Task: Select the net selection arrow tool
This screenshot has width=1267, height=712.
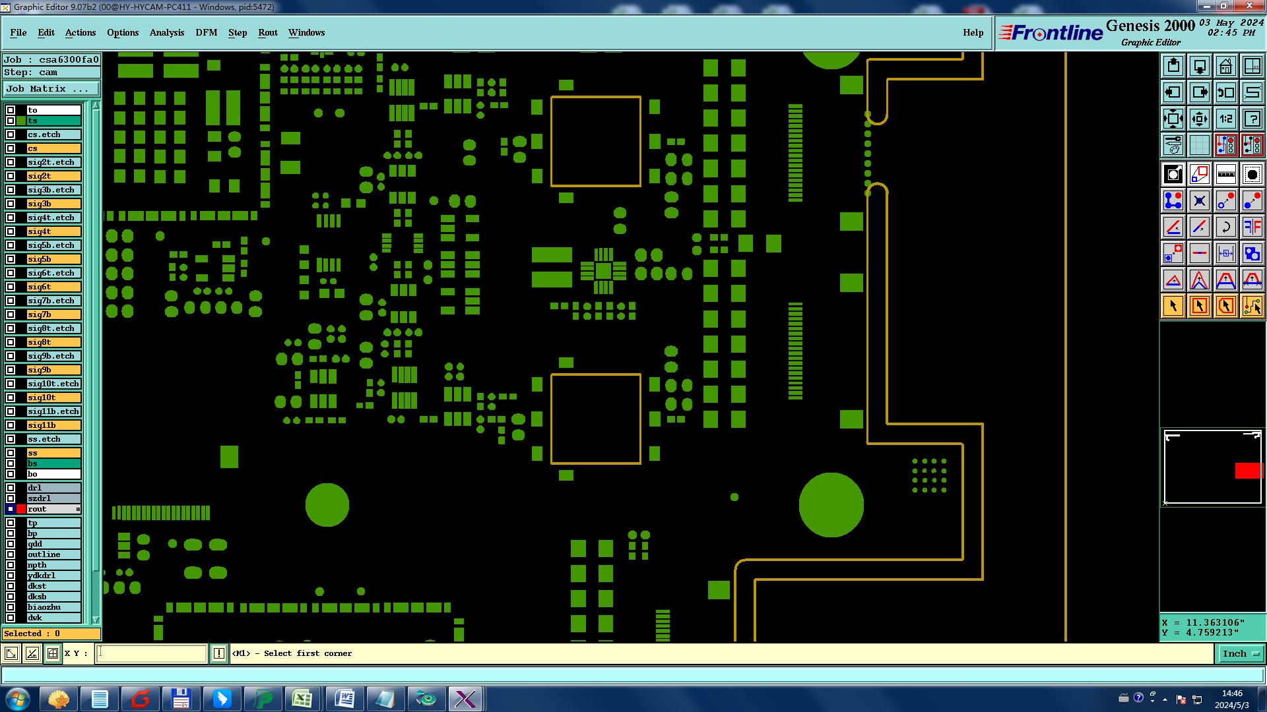Action: coord(1252,306)
